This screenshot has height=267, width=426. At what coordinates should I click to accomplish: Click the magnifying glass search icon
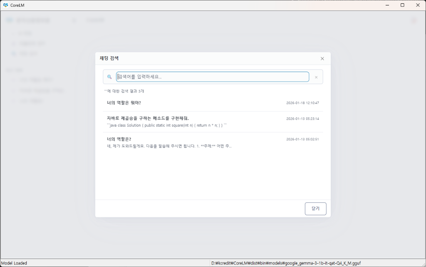click(x=109, y=77)
